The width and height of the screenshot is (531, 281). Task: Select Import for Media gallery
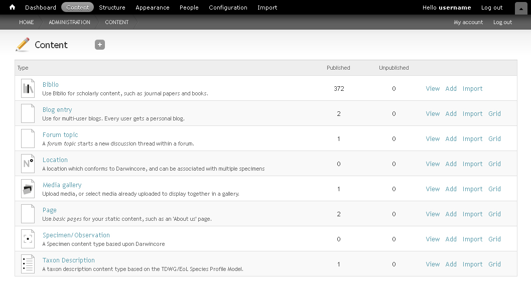[472, 189]
